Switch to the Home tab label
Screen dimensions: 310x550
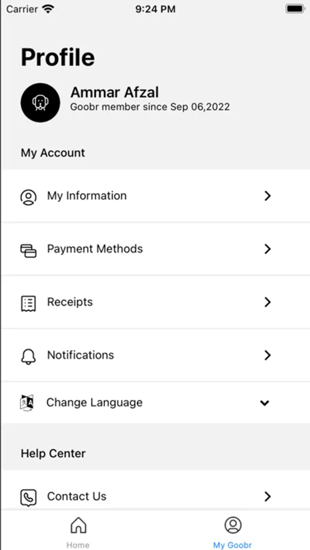click(x=78, y=545)
